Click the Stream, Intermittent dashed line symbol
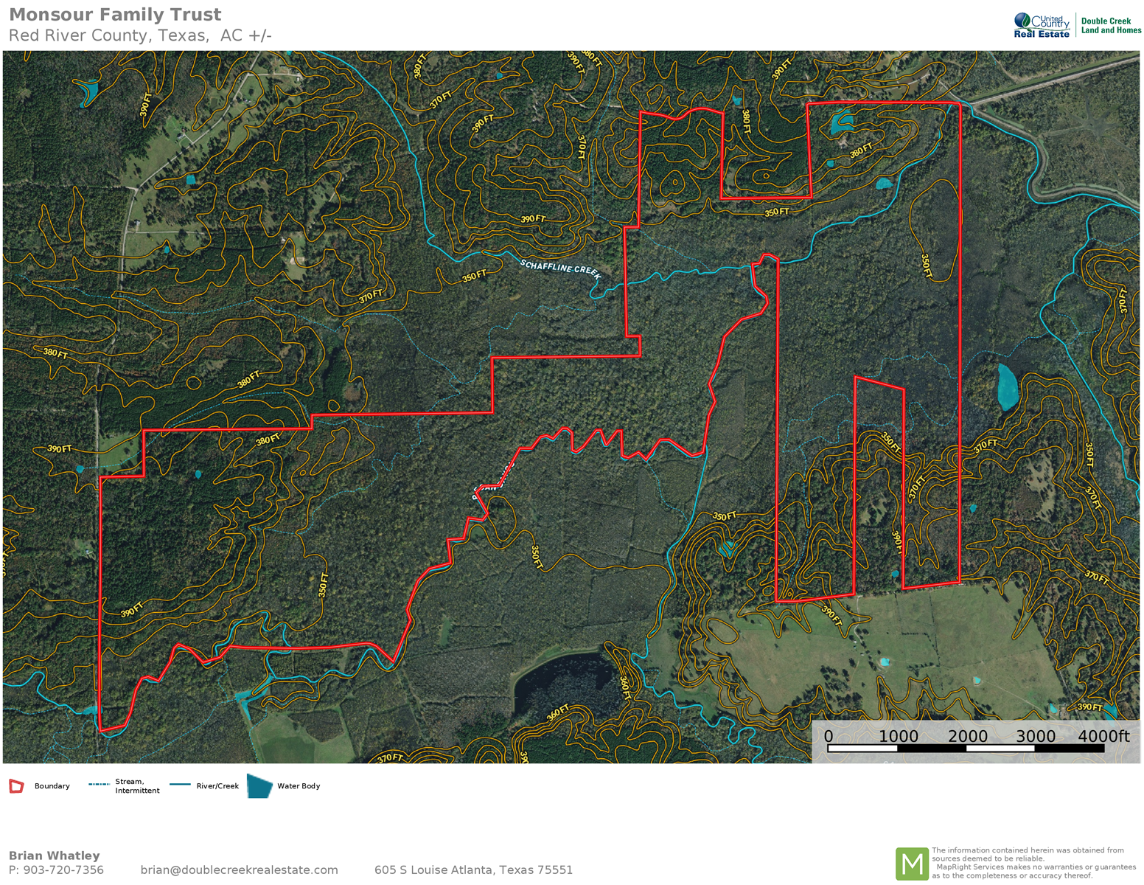This screenshot has height=885, width=1144. (x=100, y=785)
